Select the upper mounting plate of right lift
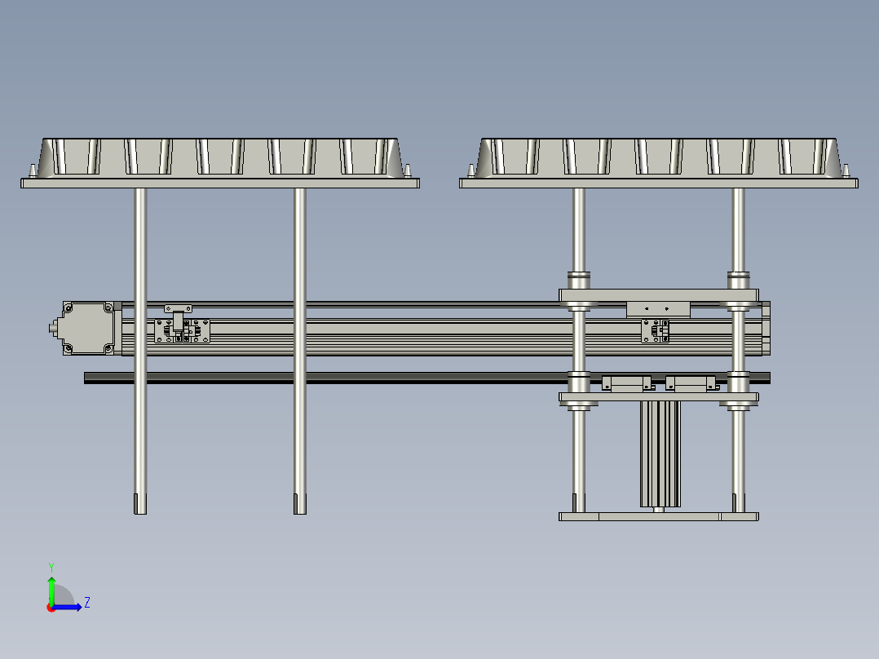Image resolution: width=879 pixels, height=659 pixels. [x=659, y=295]
